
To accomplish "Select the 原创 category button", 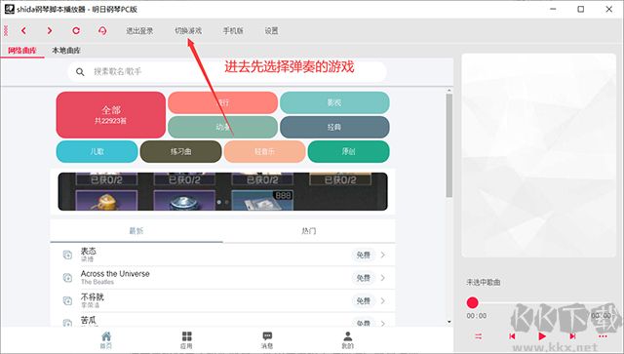I will (x=349, y=151).
